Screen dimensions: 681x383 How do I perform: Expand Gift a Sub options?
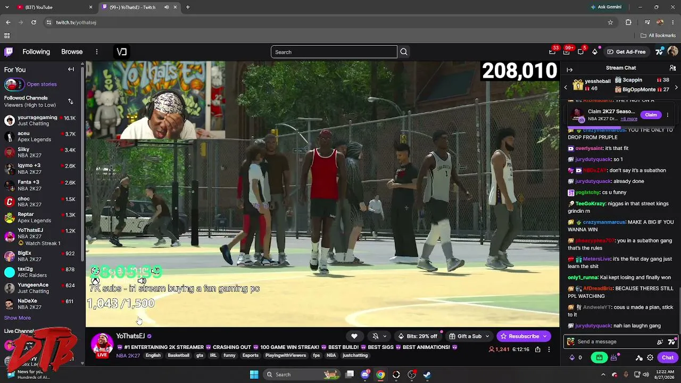[487, 336]
